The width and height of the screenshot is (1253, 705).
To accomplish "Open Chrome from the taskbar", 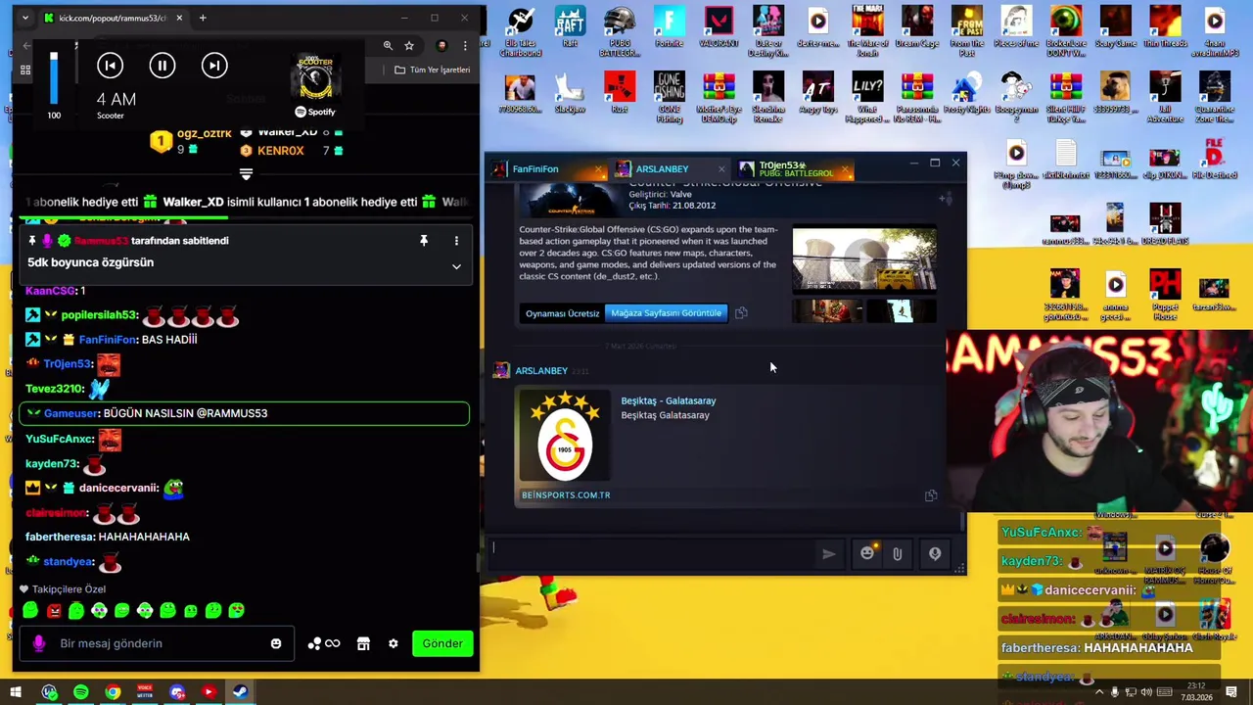I will click(x=113, y=692).
